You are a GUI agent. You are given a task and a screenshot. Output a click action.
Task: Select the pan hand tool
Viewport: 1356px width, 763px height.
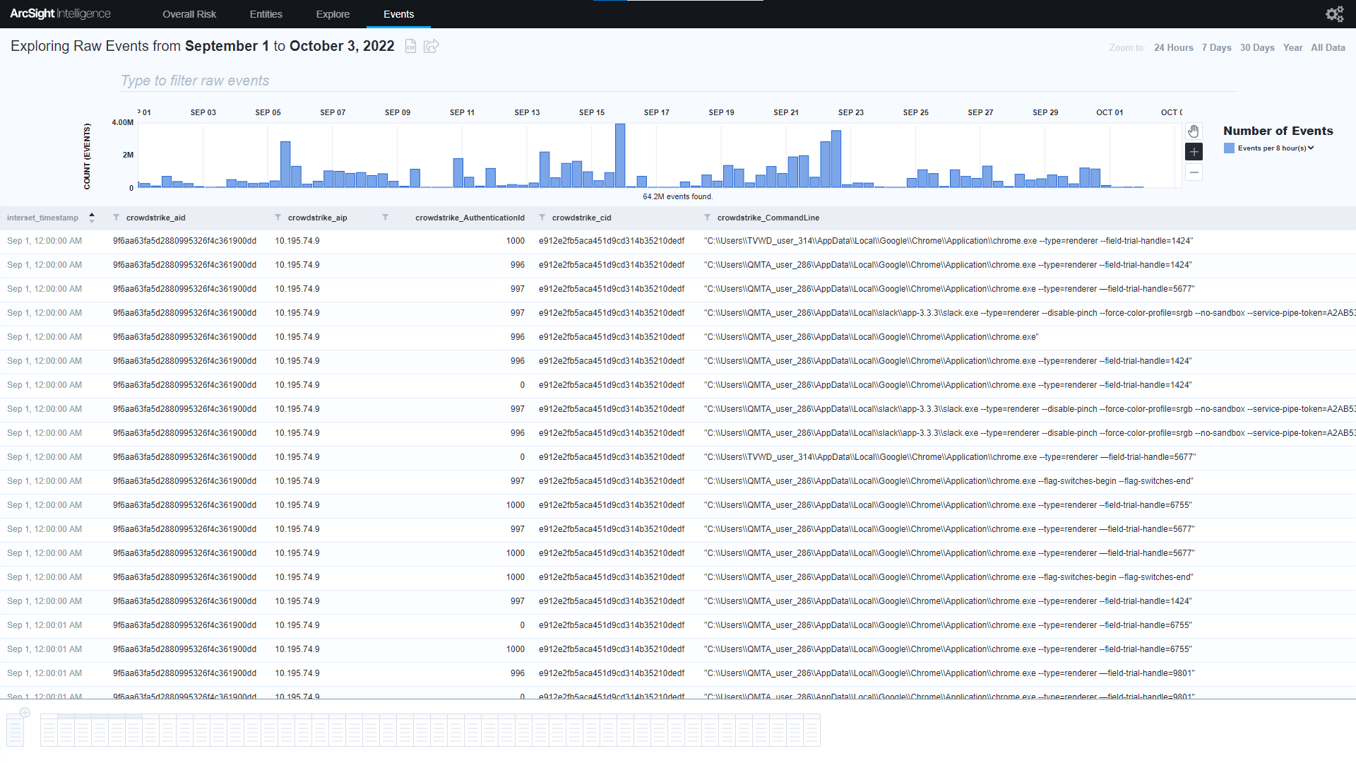[1194, 131]
